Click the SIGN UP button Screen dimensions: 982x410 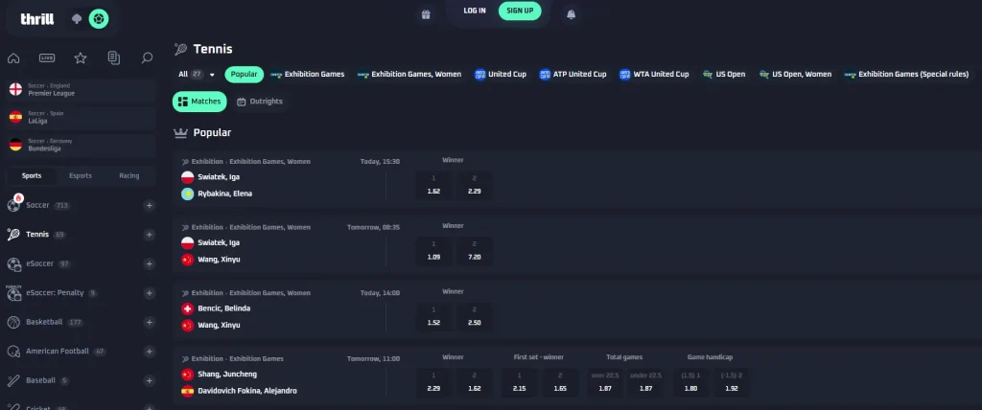(x=520, y=11)
